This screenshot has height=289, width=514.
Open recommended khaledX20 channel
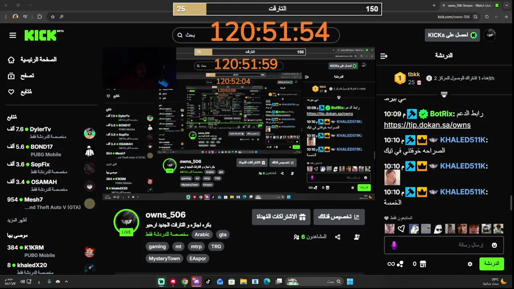click(51, 269)
